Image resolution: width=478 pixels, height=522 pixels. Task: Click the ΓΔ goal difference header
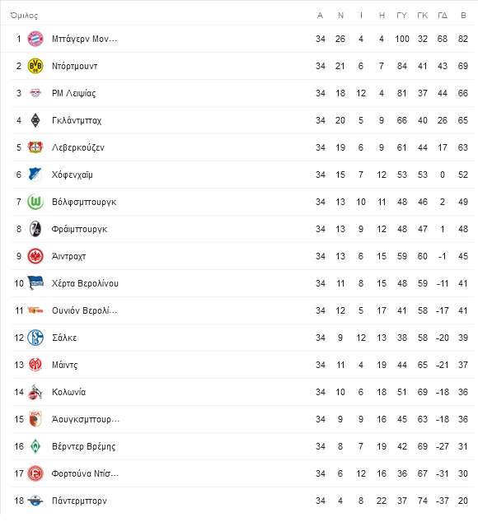click(443, 16)
